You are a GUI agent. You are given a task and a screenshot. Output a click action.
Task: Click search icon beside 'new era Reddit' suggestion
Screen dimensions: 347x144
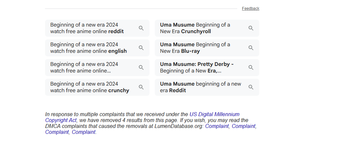(x=251, y=87)
